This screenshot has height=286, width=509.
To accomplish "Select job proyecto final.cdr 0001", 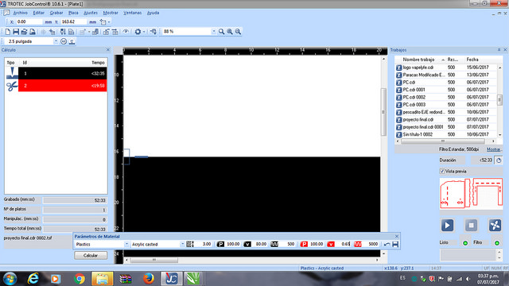I will [446, 127].
